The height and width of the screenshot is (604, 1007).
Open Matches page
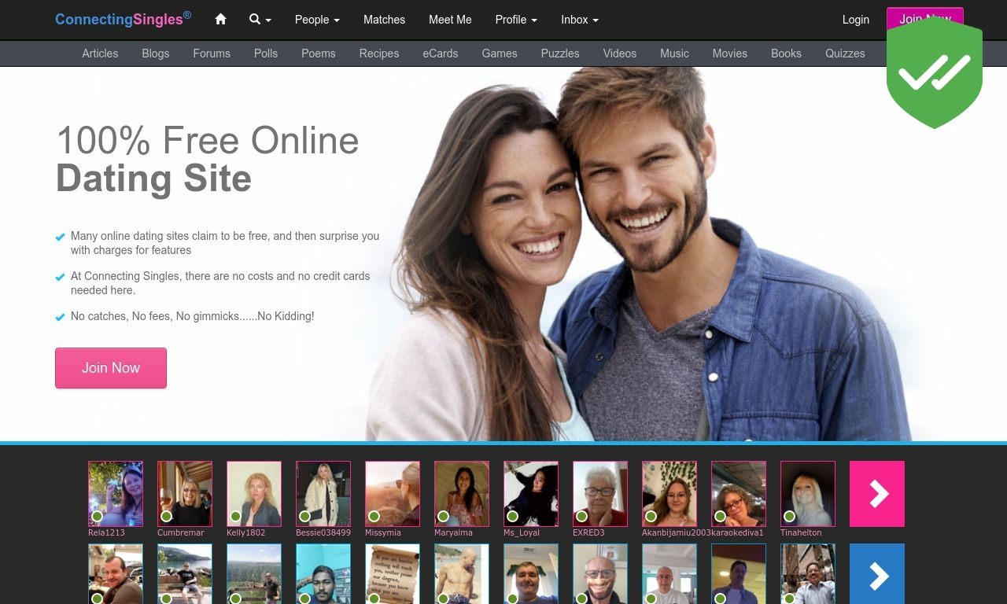point(384,20)
